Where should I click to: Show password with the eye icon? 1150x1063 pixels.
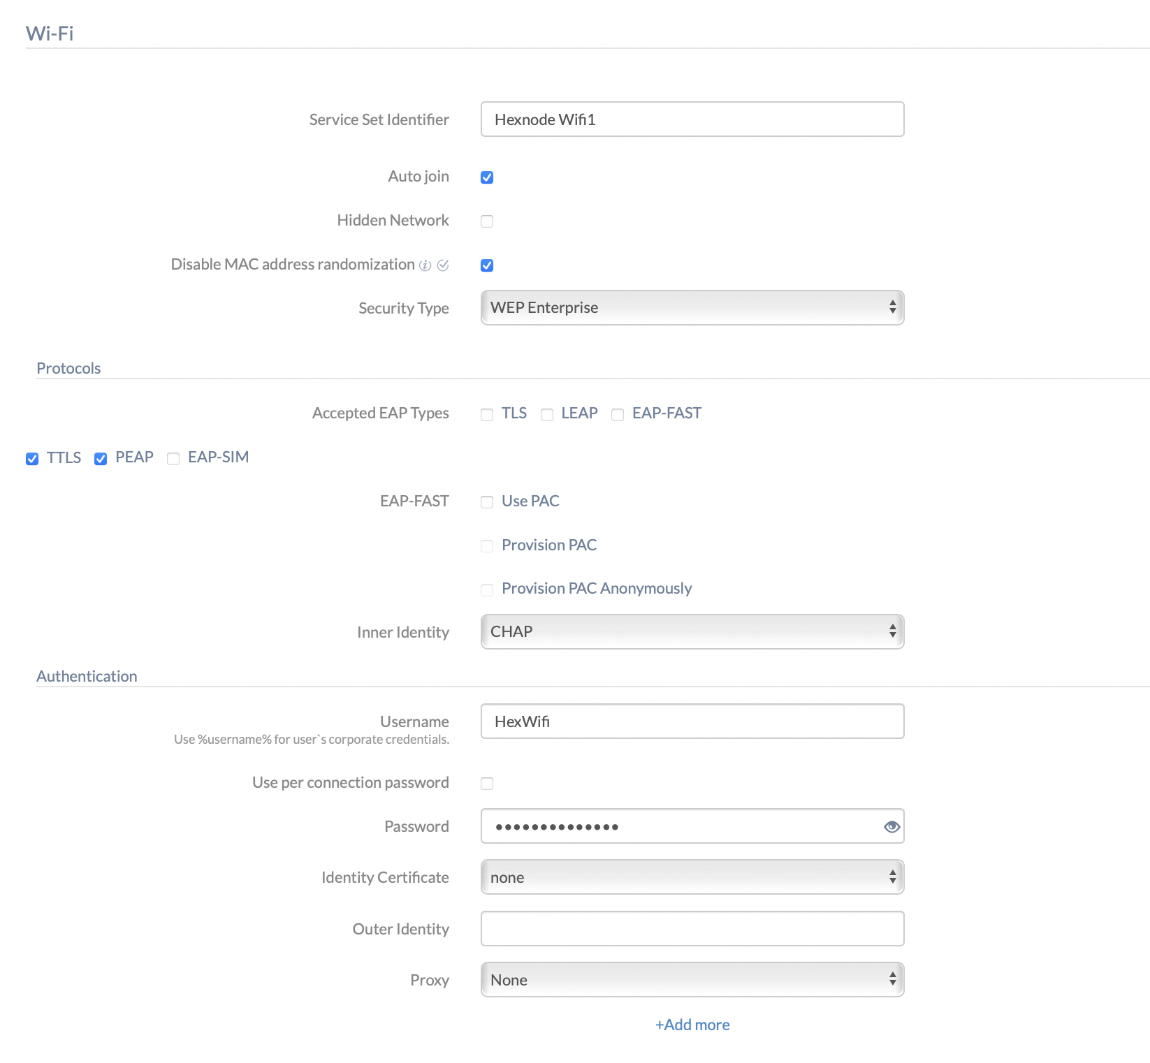891,827
